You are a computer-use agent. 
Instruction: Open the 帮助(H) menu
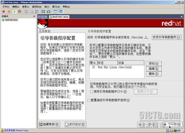click(x=66, y=7)
